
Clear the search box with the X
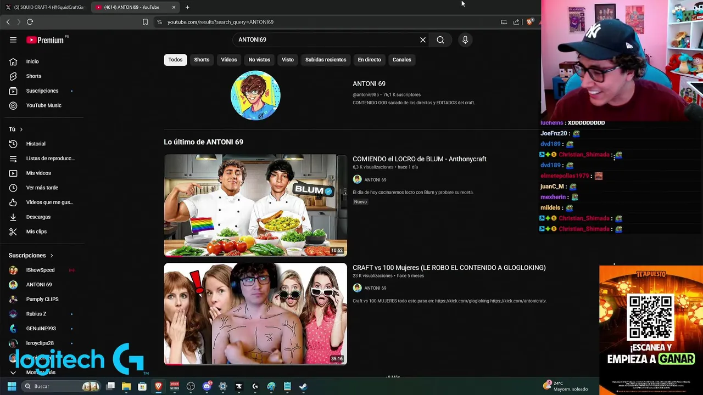coord(423,39)
